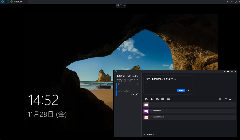Click the es001000 session tab
Viewport: 240px width, 140px height.
pos(17,2)
